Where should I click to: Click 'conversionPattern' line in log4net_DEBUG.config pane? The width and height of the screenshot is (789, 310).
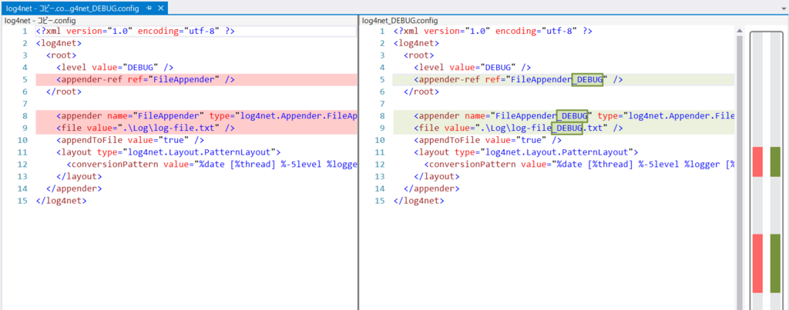tap(579, 165)
